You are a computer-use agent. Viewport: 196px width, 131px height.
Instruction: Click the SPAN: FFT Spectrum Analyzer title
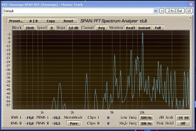pos(109,21)
